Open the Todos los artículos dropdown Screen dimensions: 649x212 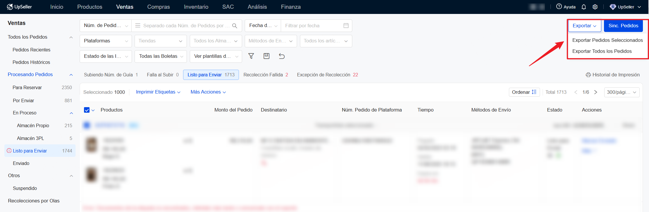pos(326,41)
